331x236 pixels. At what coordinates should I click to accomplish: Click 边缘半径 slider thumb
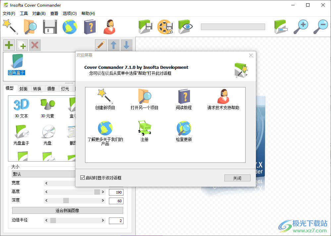[53, 220]
